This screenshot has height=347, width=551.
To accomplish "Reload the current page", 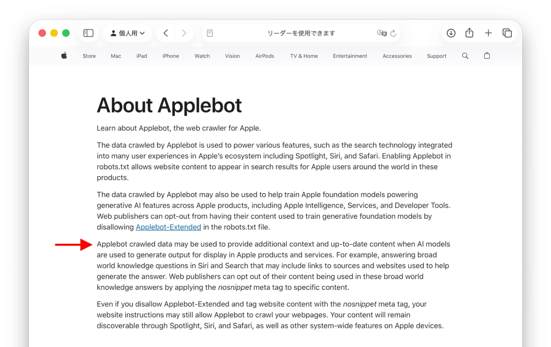I will 393,33.
